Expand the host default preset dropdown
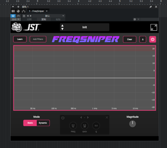Viewport: 167px width, 148px height. tap(63, 16)
